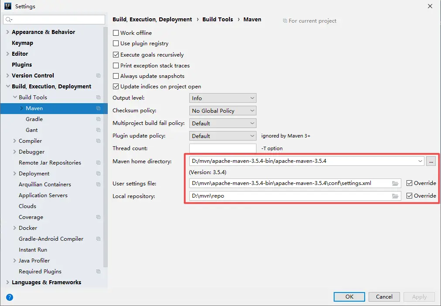
Task: Click the project-level icon next to Gradle-Android Compiler
Action: coord(98,239)
